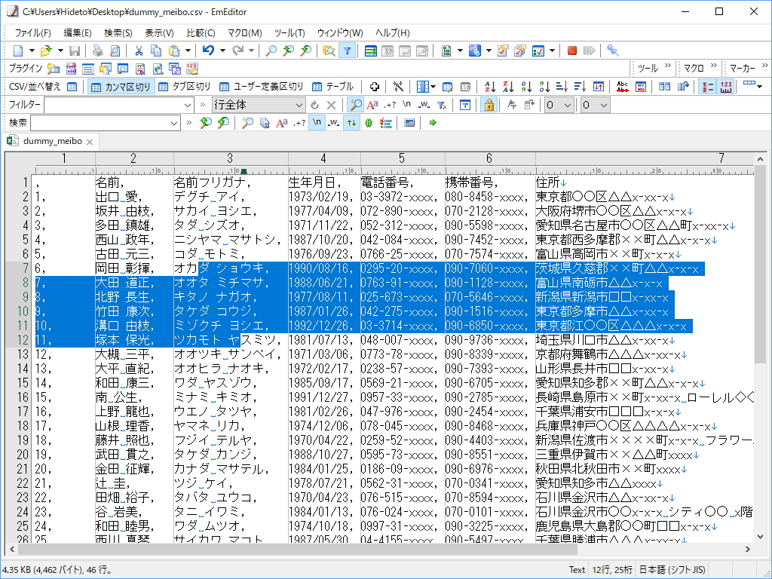Open the マクロ(M) menu
Screen dimensions: 772x579
coord(246,32)
